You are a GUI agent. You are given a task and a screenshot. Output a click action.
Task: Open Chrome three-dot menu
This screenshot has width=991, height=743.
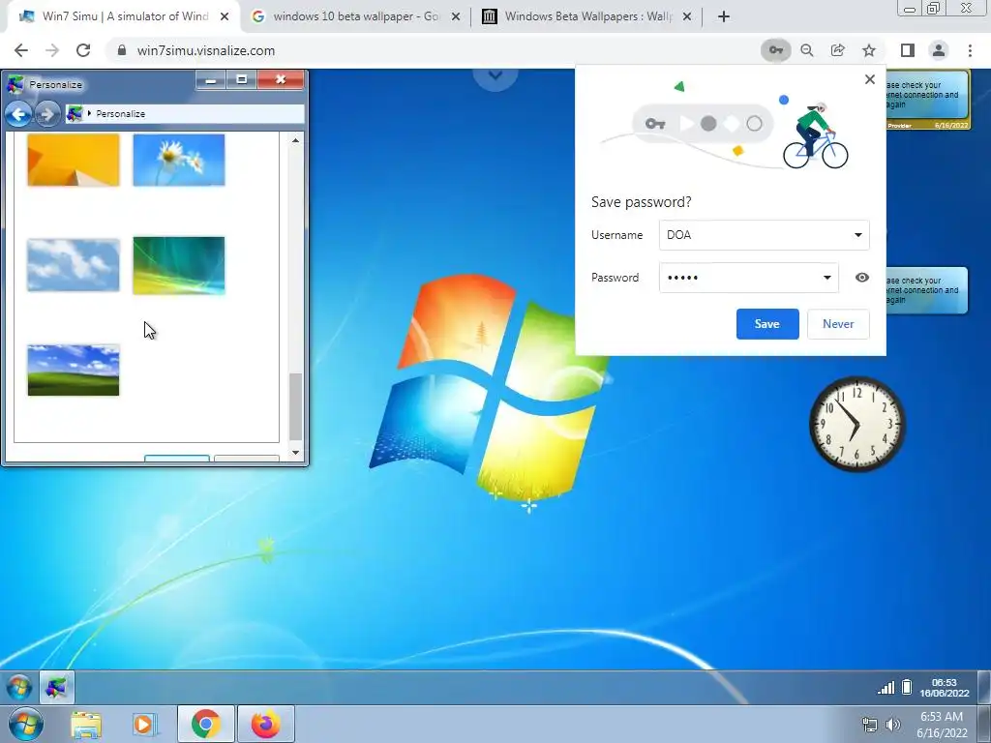point(970,50)
